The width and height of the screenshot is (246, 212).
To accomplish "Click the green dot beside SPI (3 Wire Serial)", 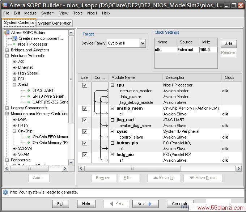I will [29, 96].
